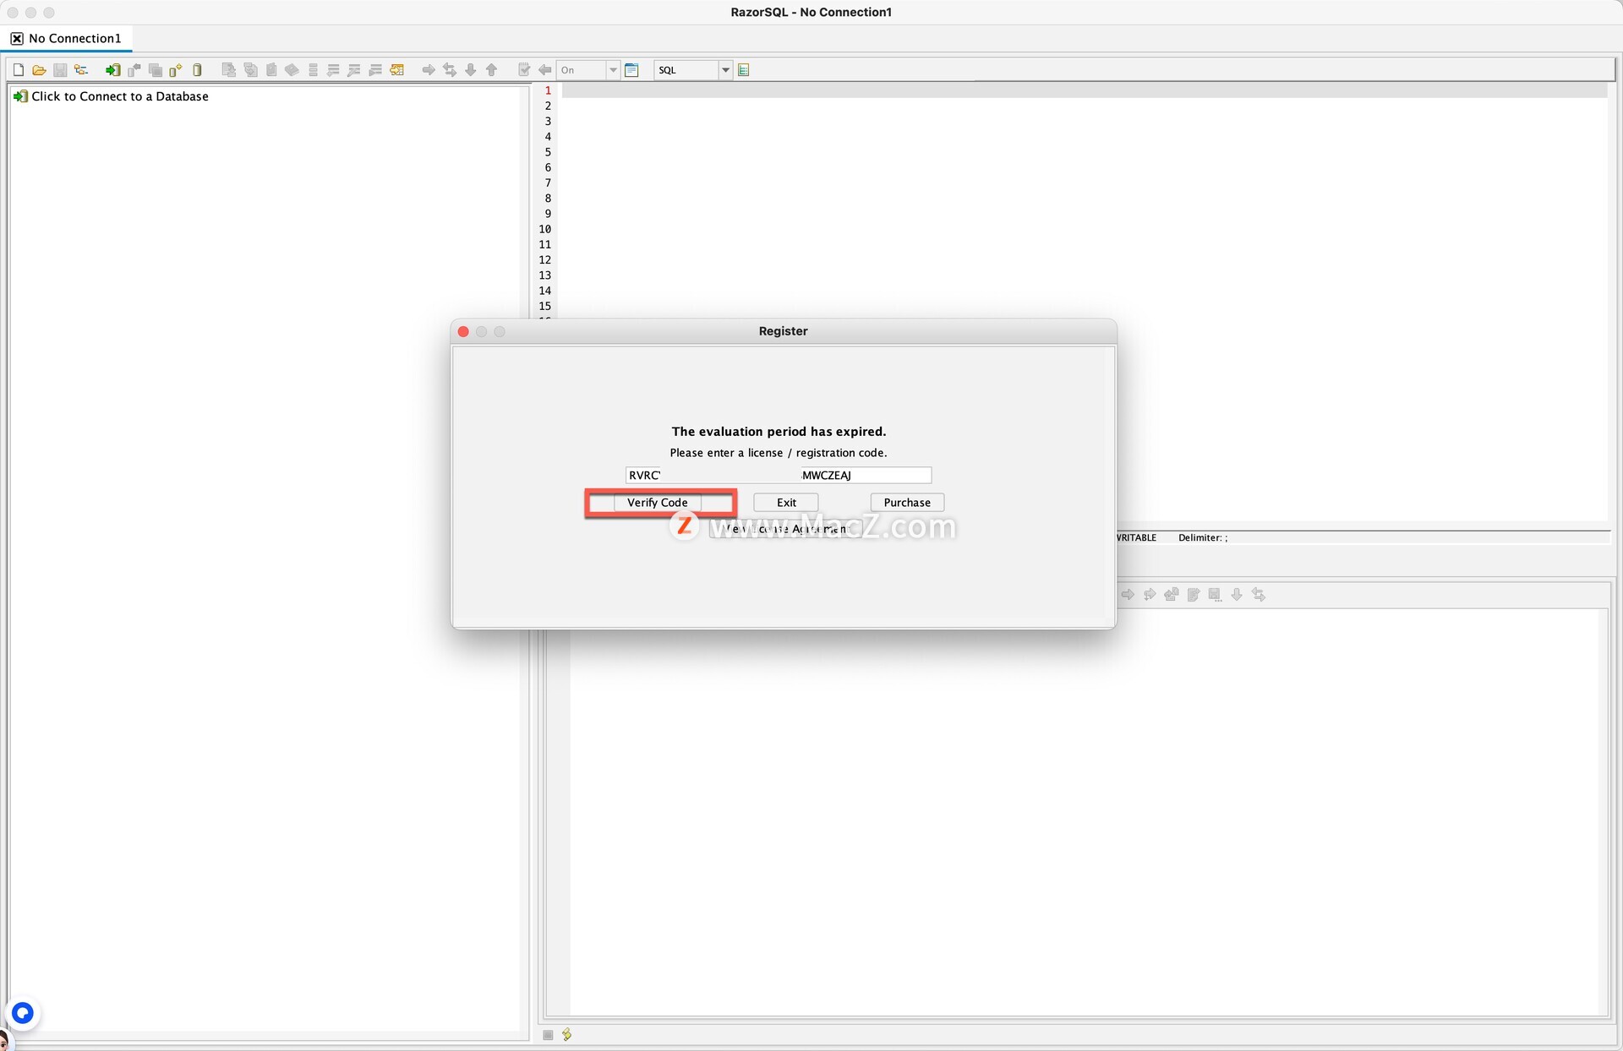Click the green sheet icon right of SQL dropdown
The image size is (1623, 1051).
(x=744, y=70)
